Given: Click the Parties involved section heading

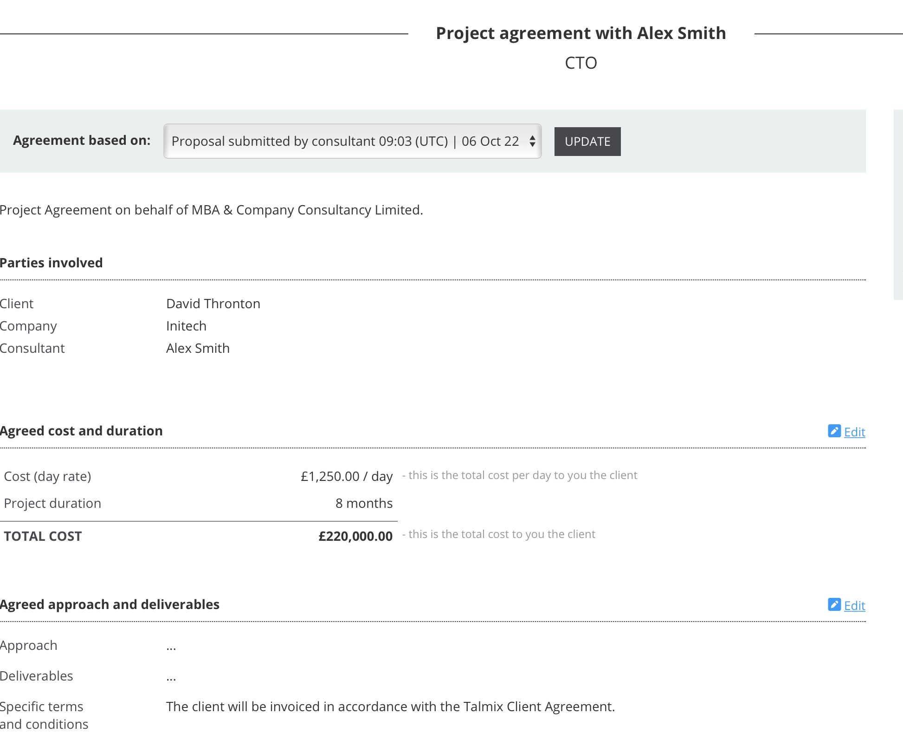Looking at the screenshot, I should click(x=52, y=263).
